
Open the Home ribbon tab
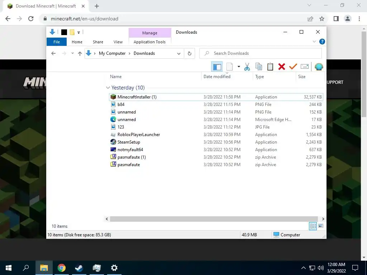click(x=77, y=42)
